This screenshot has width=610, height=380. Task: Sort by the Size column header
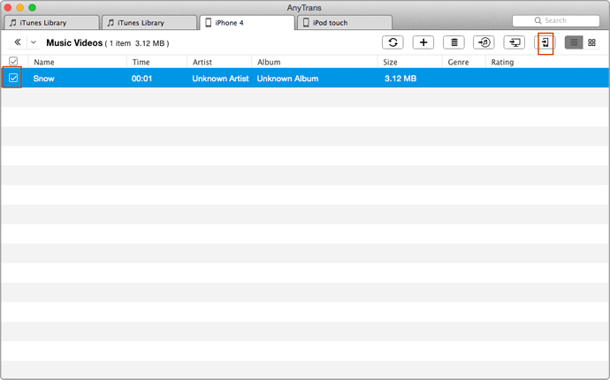[x=410, y=62]
